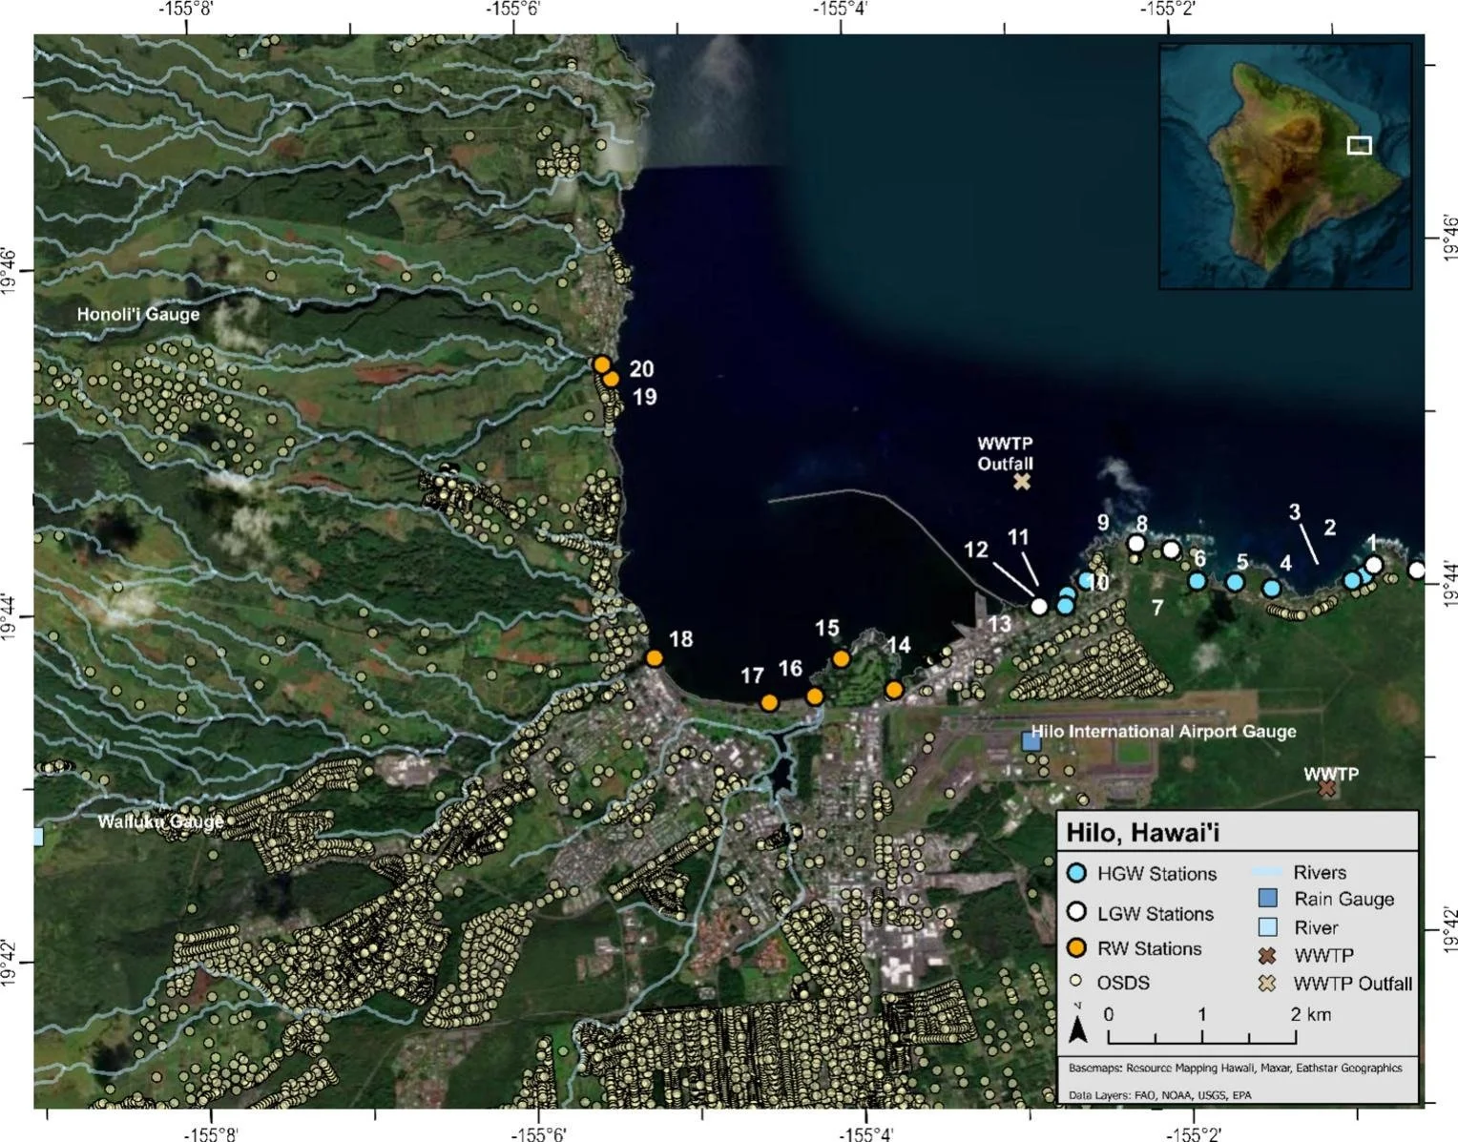The width and height of the screenshot is (1458, 1142).
Task: Click the white LGW marker below label 8
Action: [x=1135, y=544]
